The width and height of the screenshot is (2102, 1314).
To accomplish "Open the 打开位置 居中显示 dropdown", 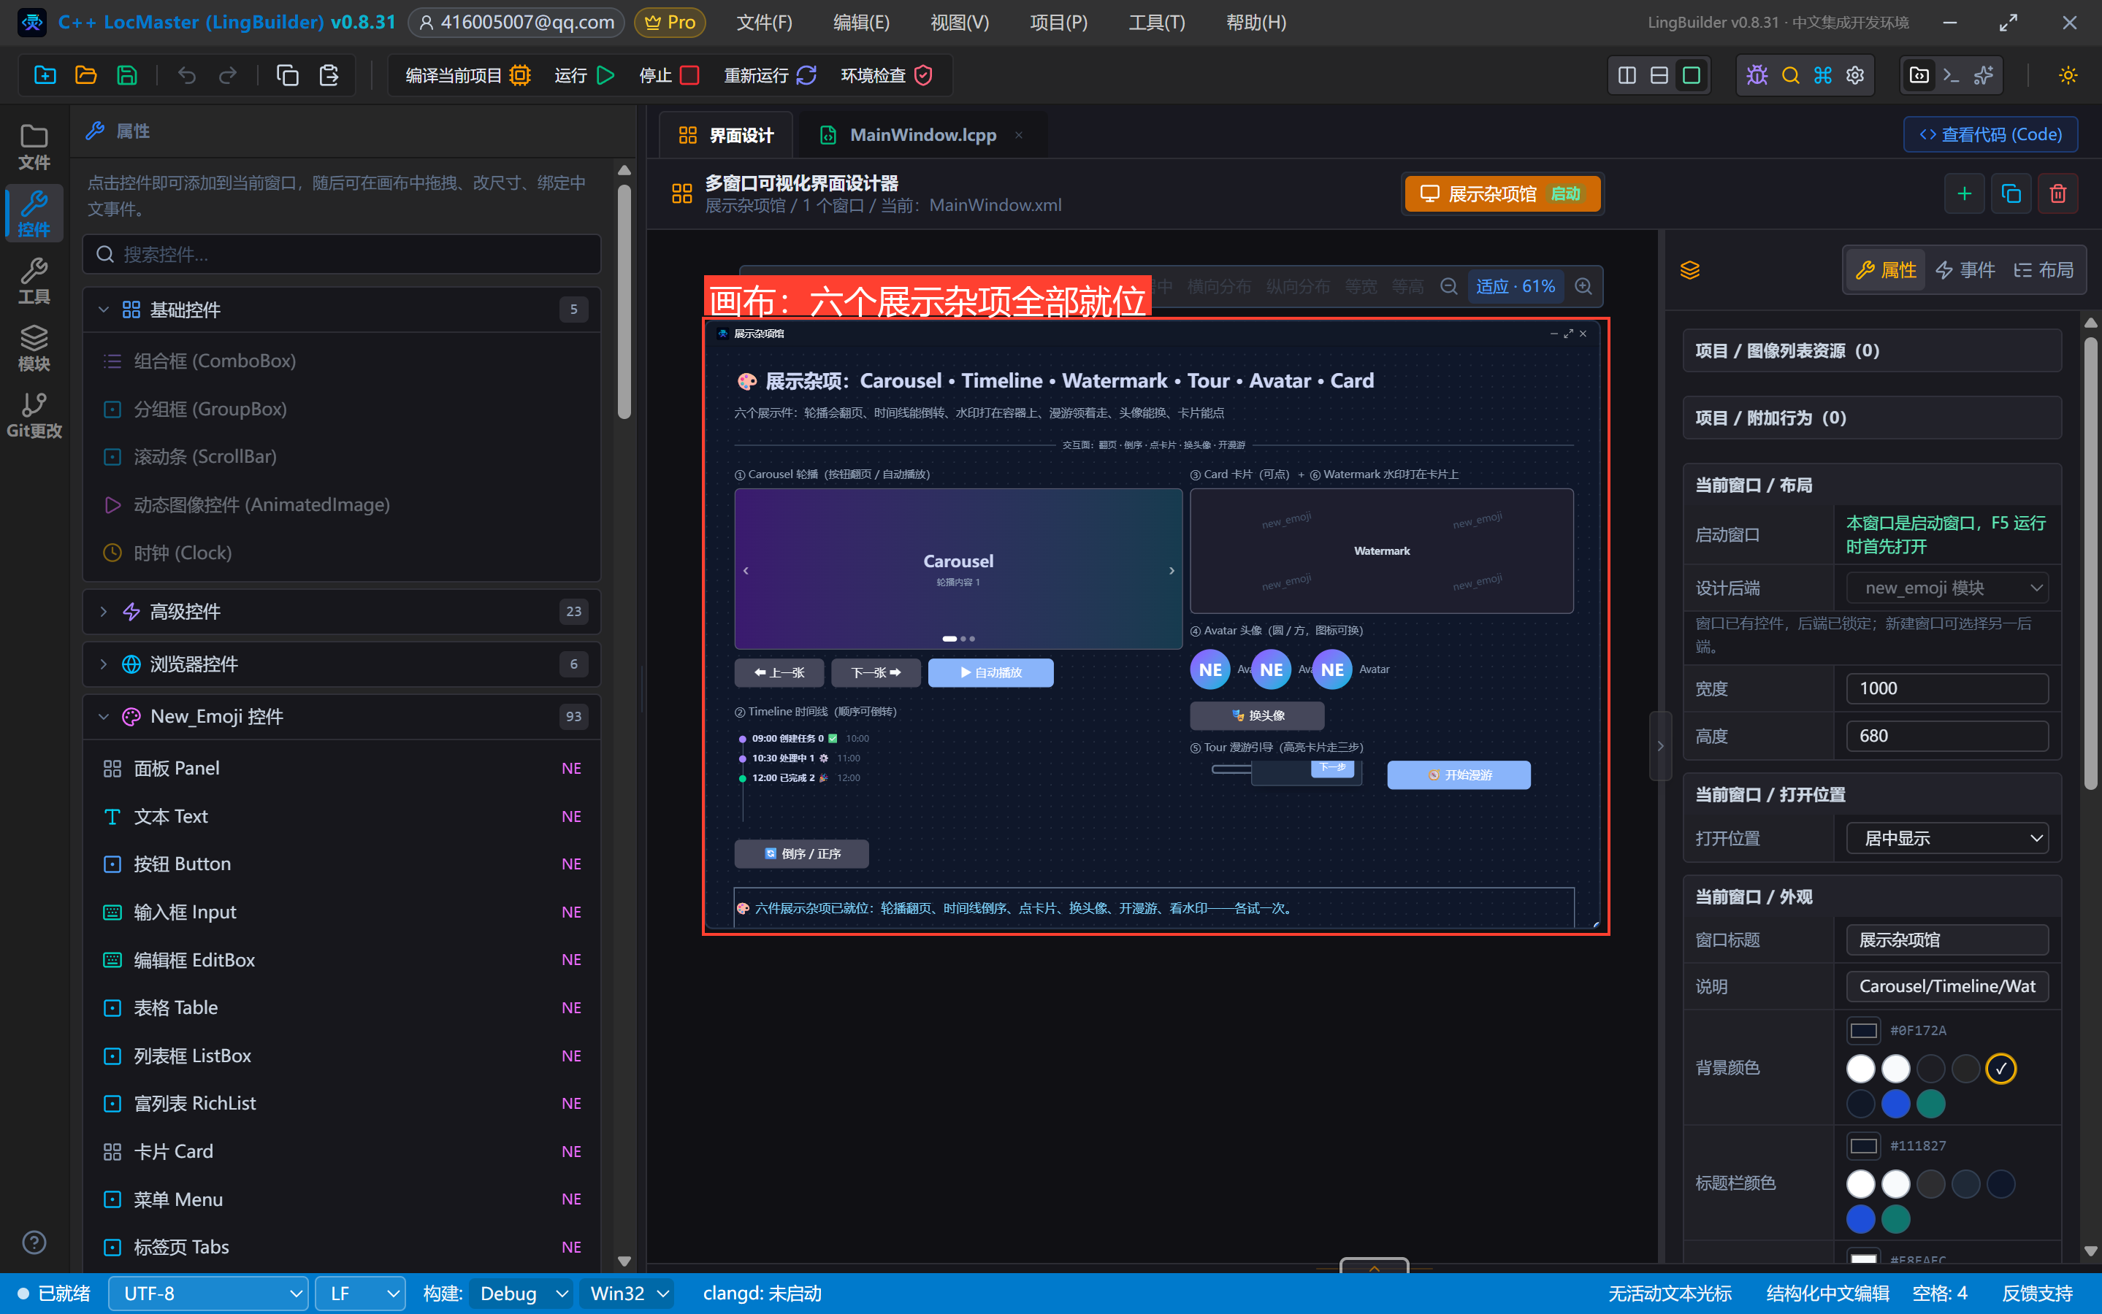I will pyautogui.click(x=1947, y=839).
